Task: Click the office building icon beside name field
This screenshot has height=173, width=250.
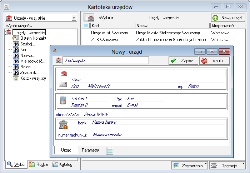Action: pos(64,73)
